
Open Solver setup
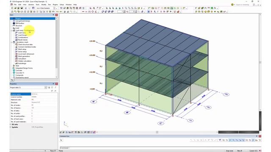(x=22, y=52)
